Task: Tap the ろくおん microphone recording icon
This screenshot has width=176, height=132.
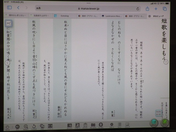Action: (101, 125)
